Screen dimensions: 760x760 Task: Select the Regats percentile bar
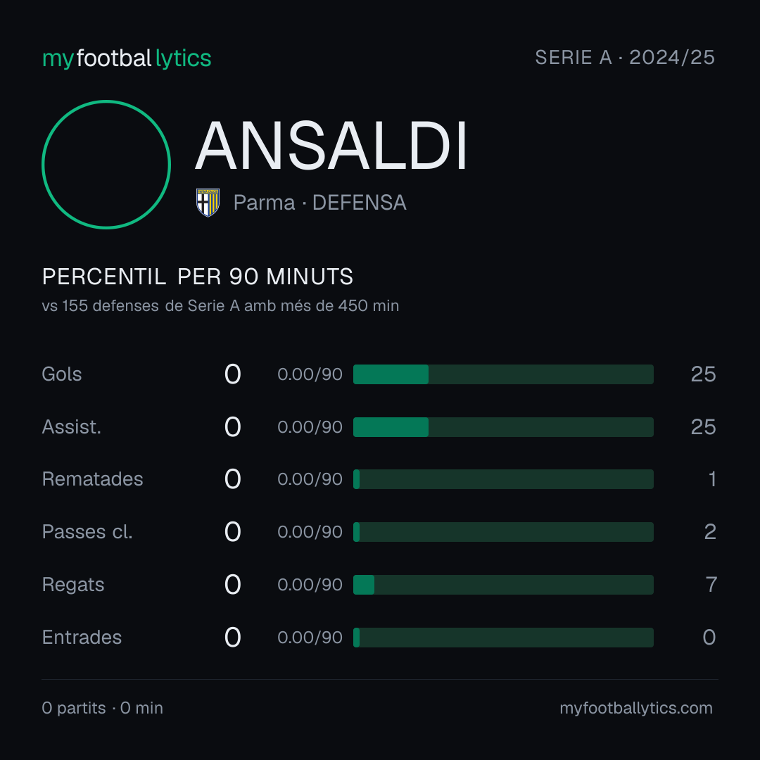503,585
